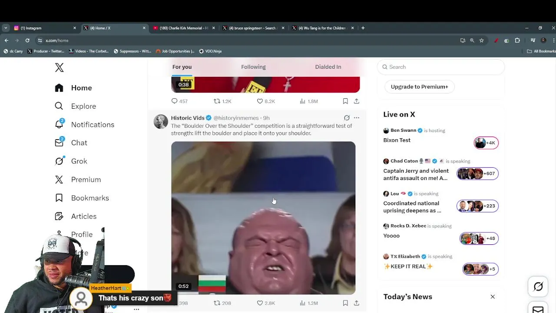Share the post with 1.8M views
The width and height of the screenshot is (556, 313).
pyautogui.click(x=357, y=101)
